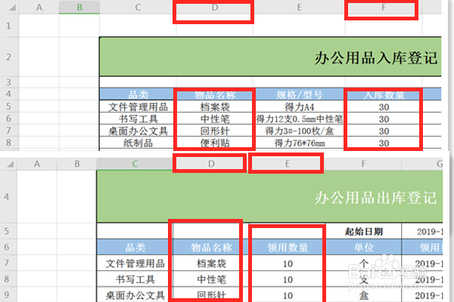
Task: Select row 7 header in 入库登记 sheet
Action: click(8, 131)
